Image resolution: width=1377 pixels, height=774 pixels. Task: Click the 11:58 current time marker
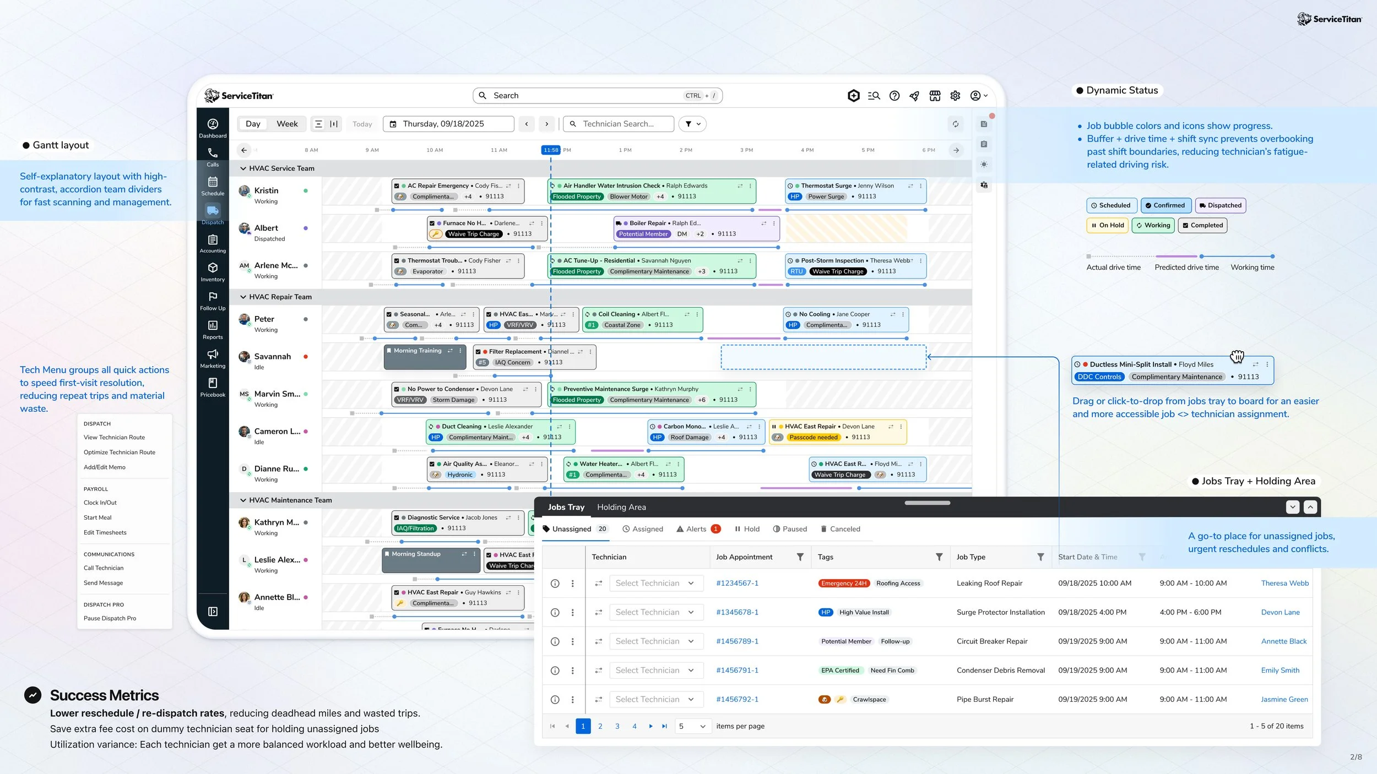coord(551,150)
